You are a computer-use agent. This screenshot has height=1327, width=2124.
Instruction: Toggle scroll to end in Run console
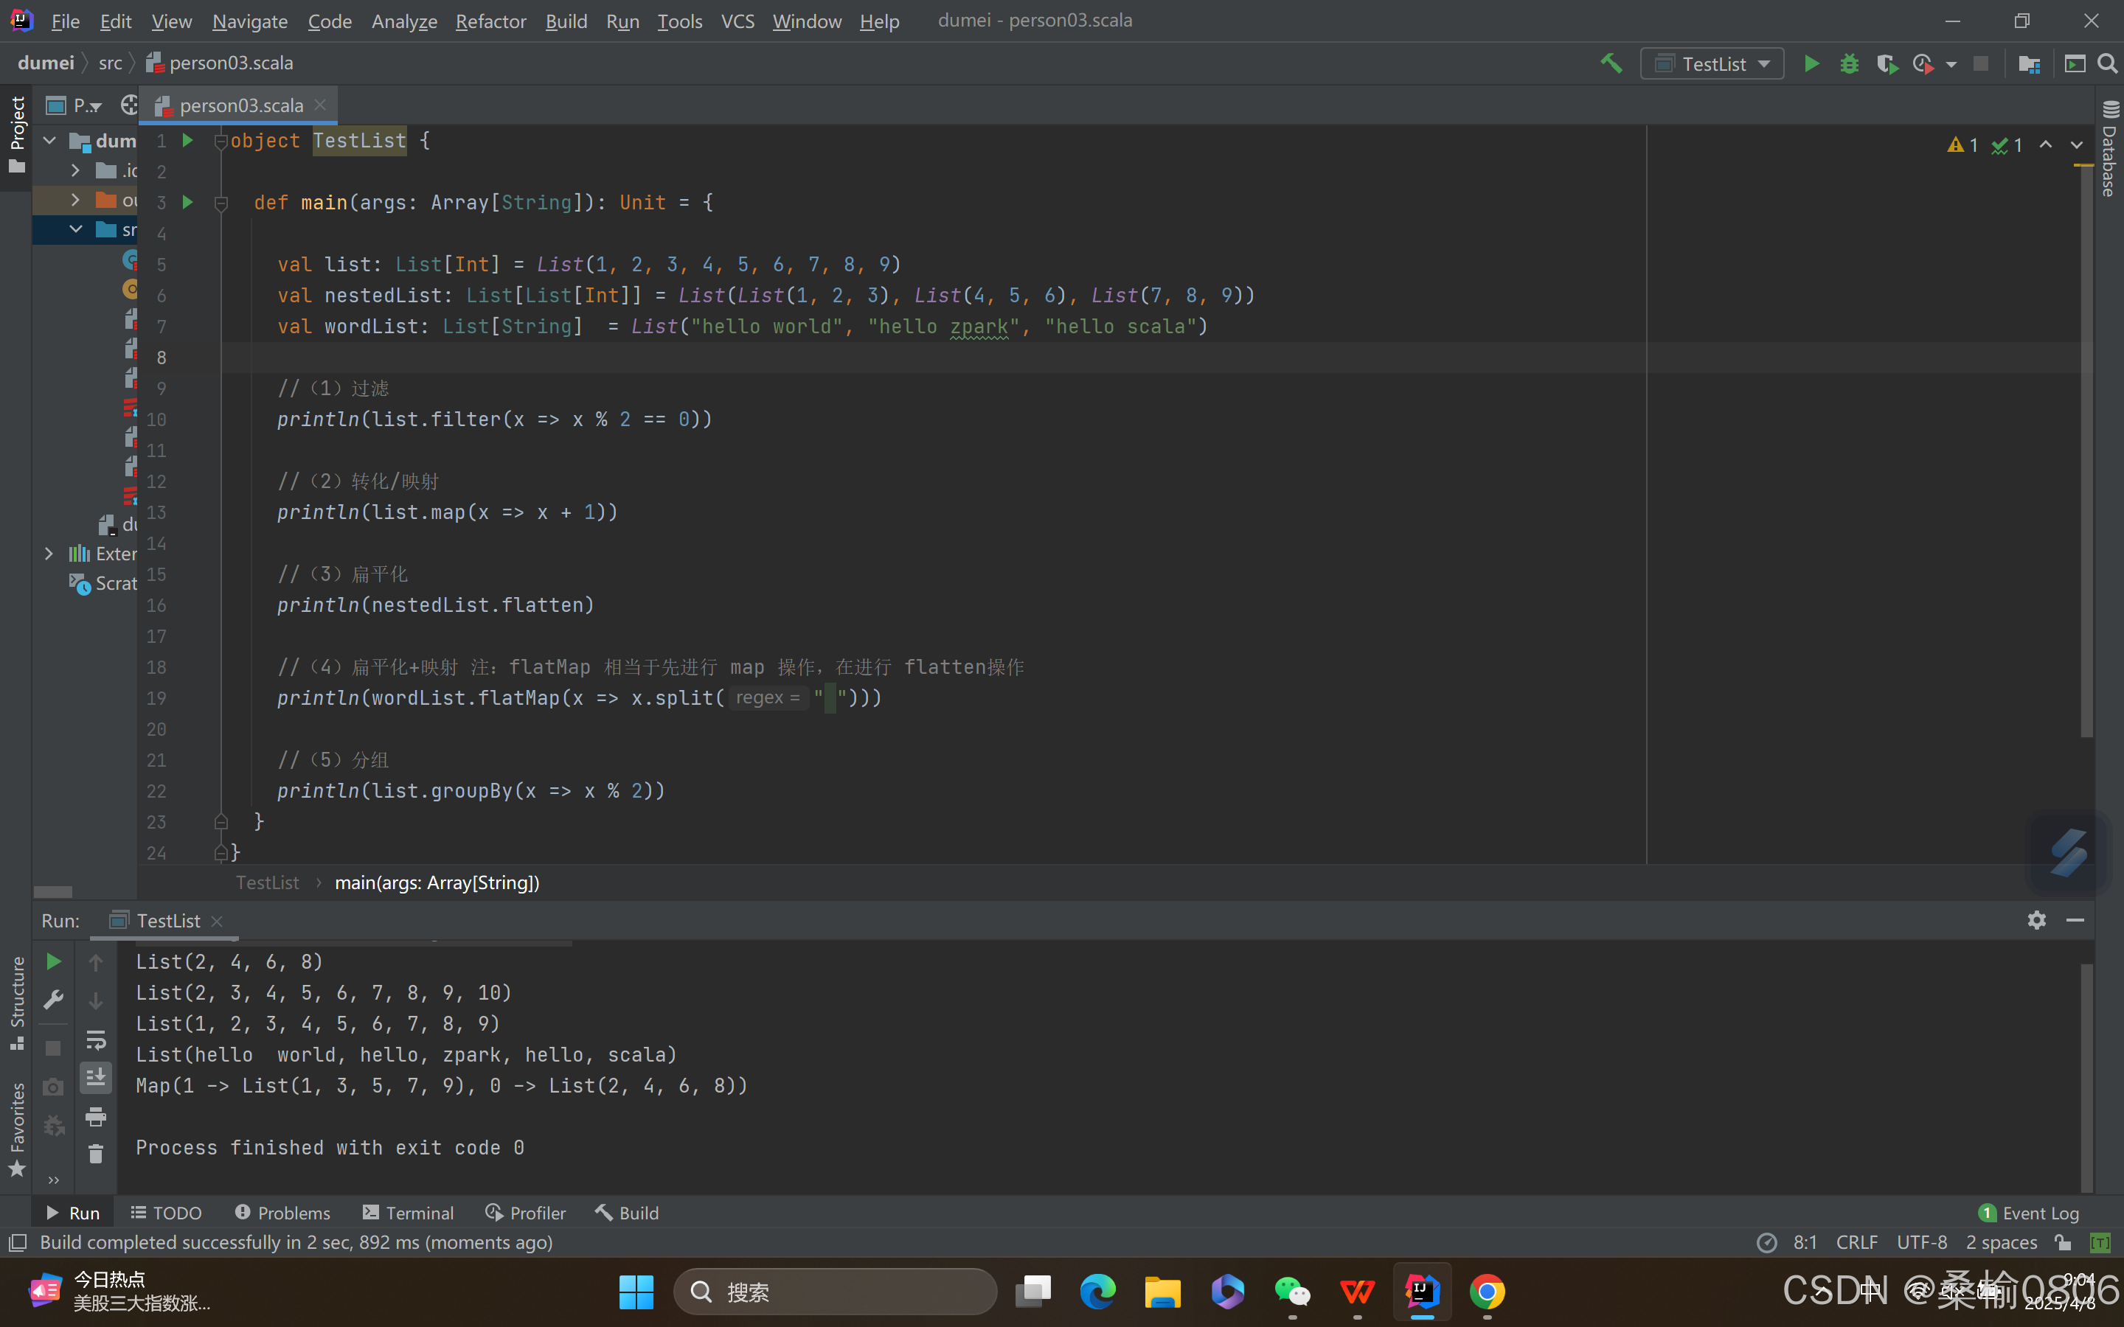[x=96, y=1078]
